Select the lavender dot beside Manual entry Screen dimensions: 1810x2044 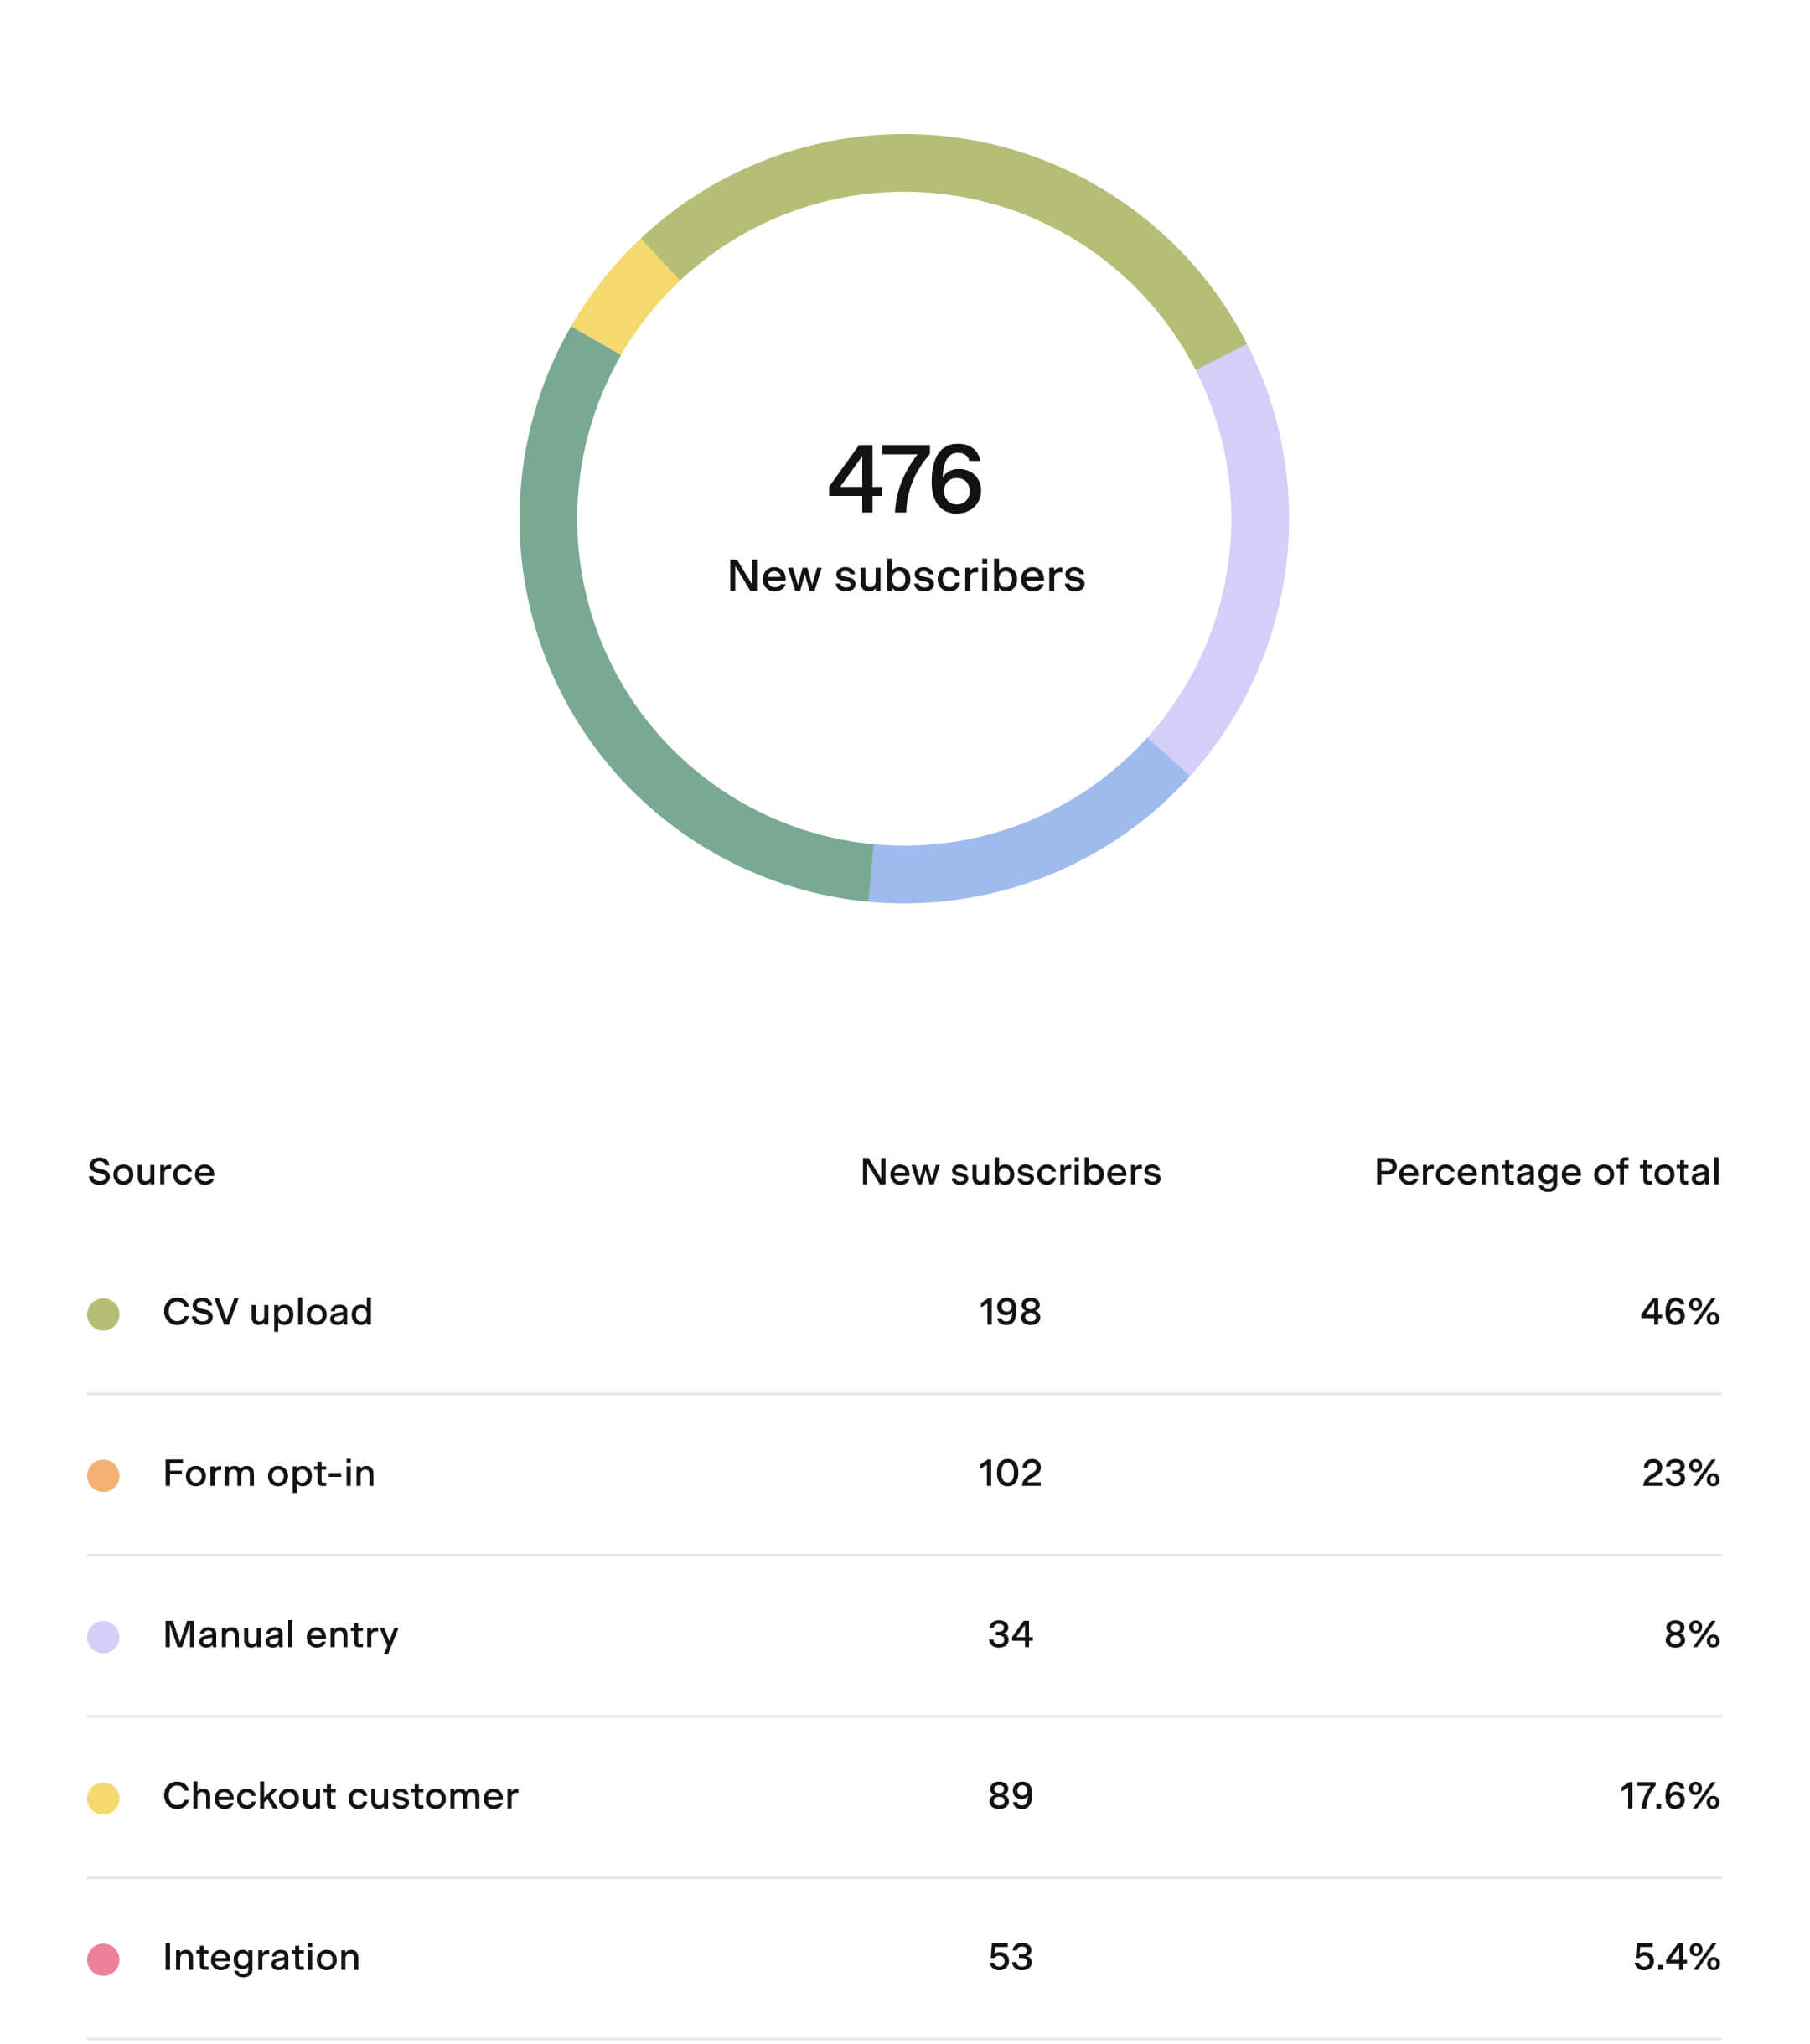pos(103,1637)
